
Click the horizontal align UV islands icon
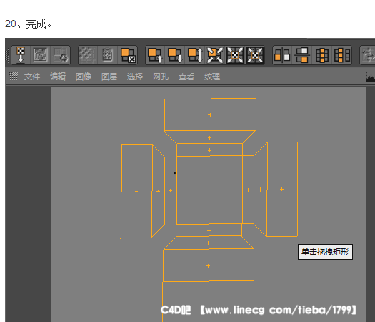pos(282,55)
